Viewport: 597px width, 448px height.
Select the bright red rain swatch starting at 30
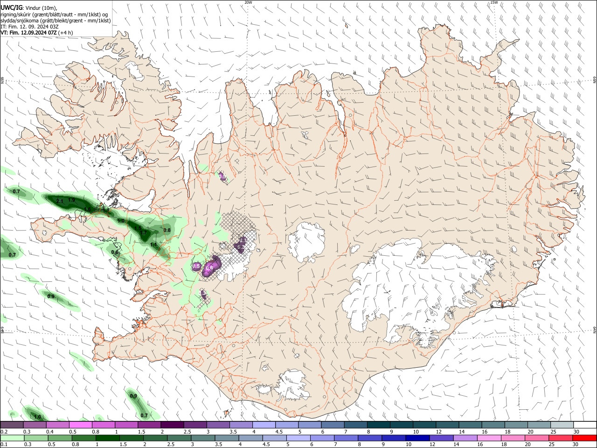(x=584, y=438)
